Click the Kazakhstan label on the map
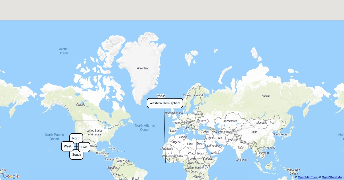Image resolution: width=344 pixels, height=180 pixels. pyautogui.click(x=230, y=121)
